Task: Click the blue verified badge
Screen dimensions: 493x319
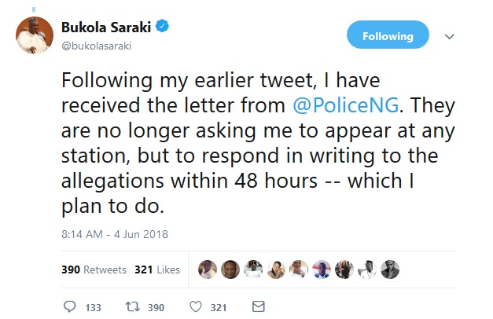Action: pos(163,28)
